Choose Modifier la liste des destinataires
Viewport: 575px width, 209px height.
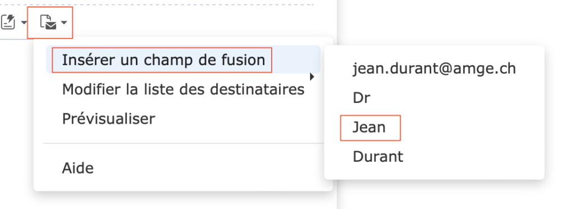(x=183, y=89)
